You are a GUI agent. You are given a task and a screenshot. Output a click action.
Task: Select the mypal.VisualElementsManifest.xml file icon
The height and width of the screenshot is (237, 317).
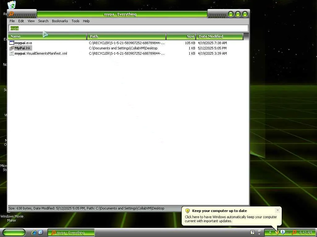tap(12, 53)
